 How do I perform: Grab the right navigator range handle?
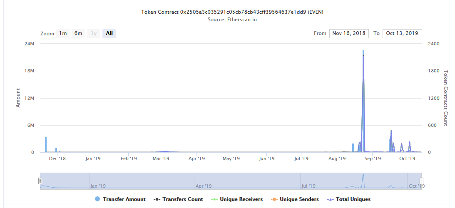coord(421,181)
